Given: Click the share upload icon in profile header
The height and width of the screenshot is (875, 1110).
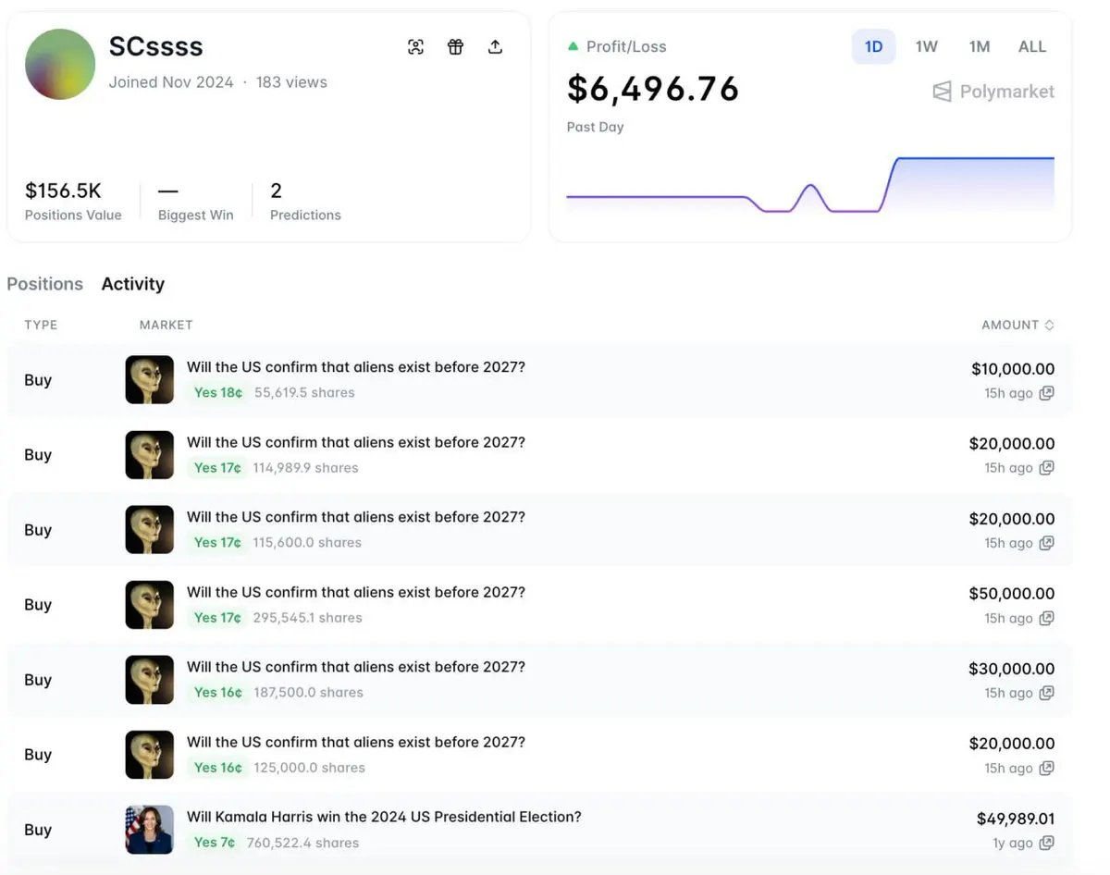Looking at the screenshot, I should [495, 47].
